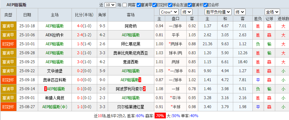Click the odds value 21.36
The image size is (289, 120).
[x=208, y=44]
